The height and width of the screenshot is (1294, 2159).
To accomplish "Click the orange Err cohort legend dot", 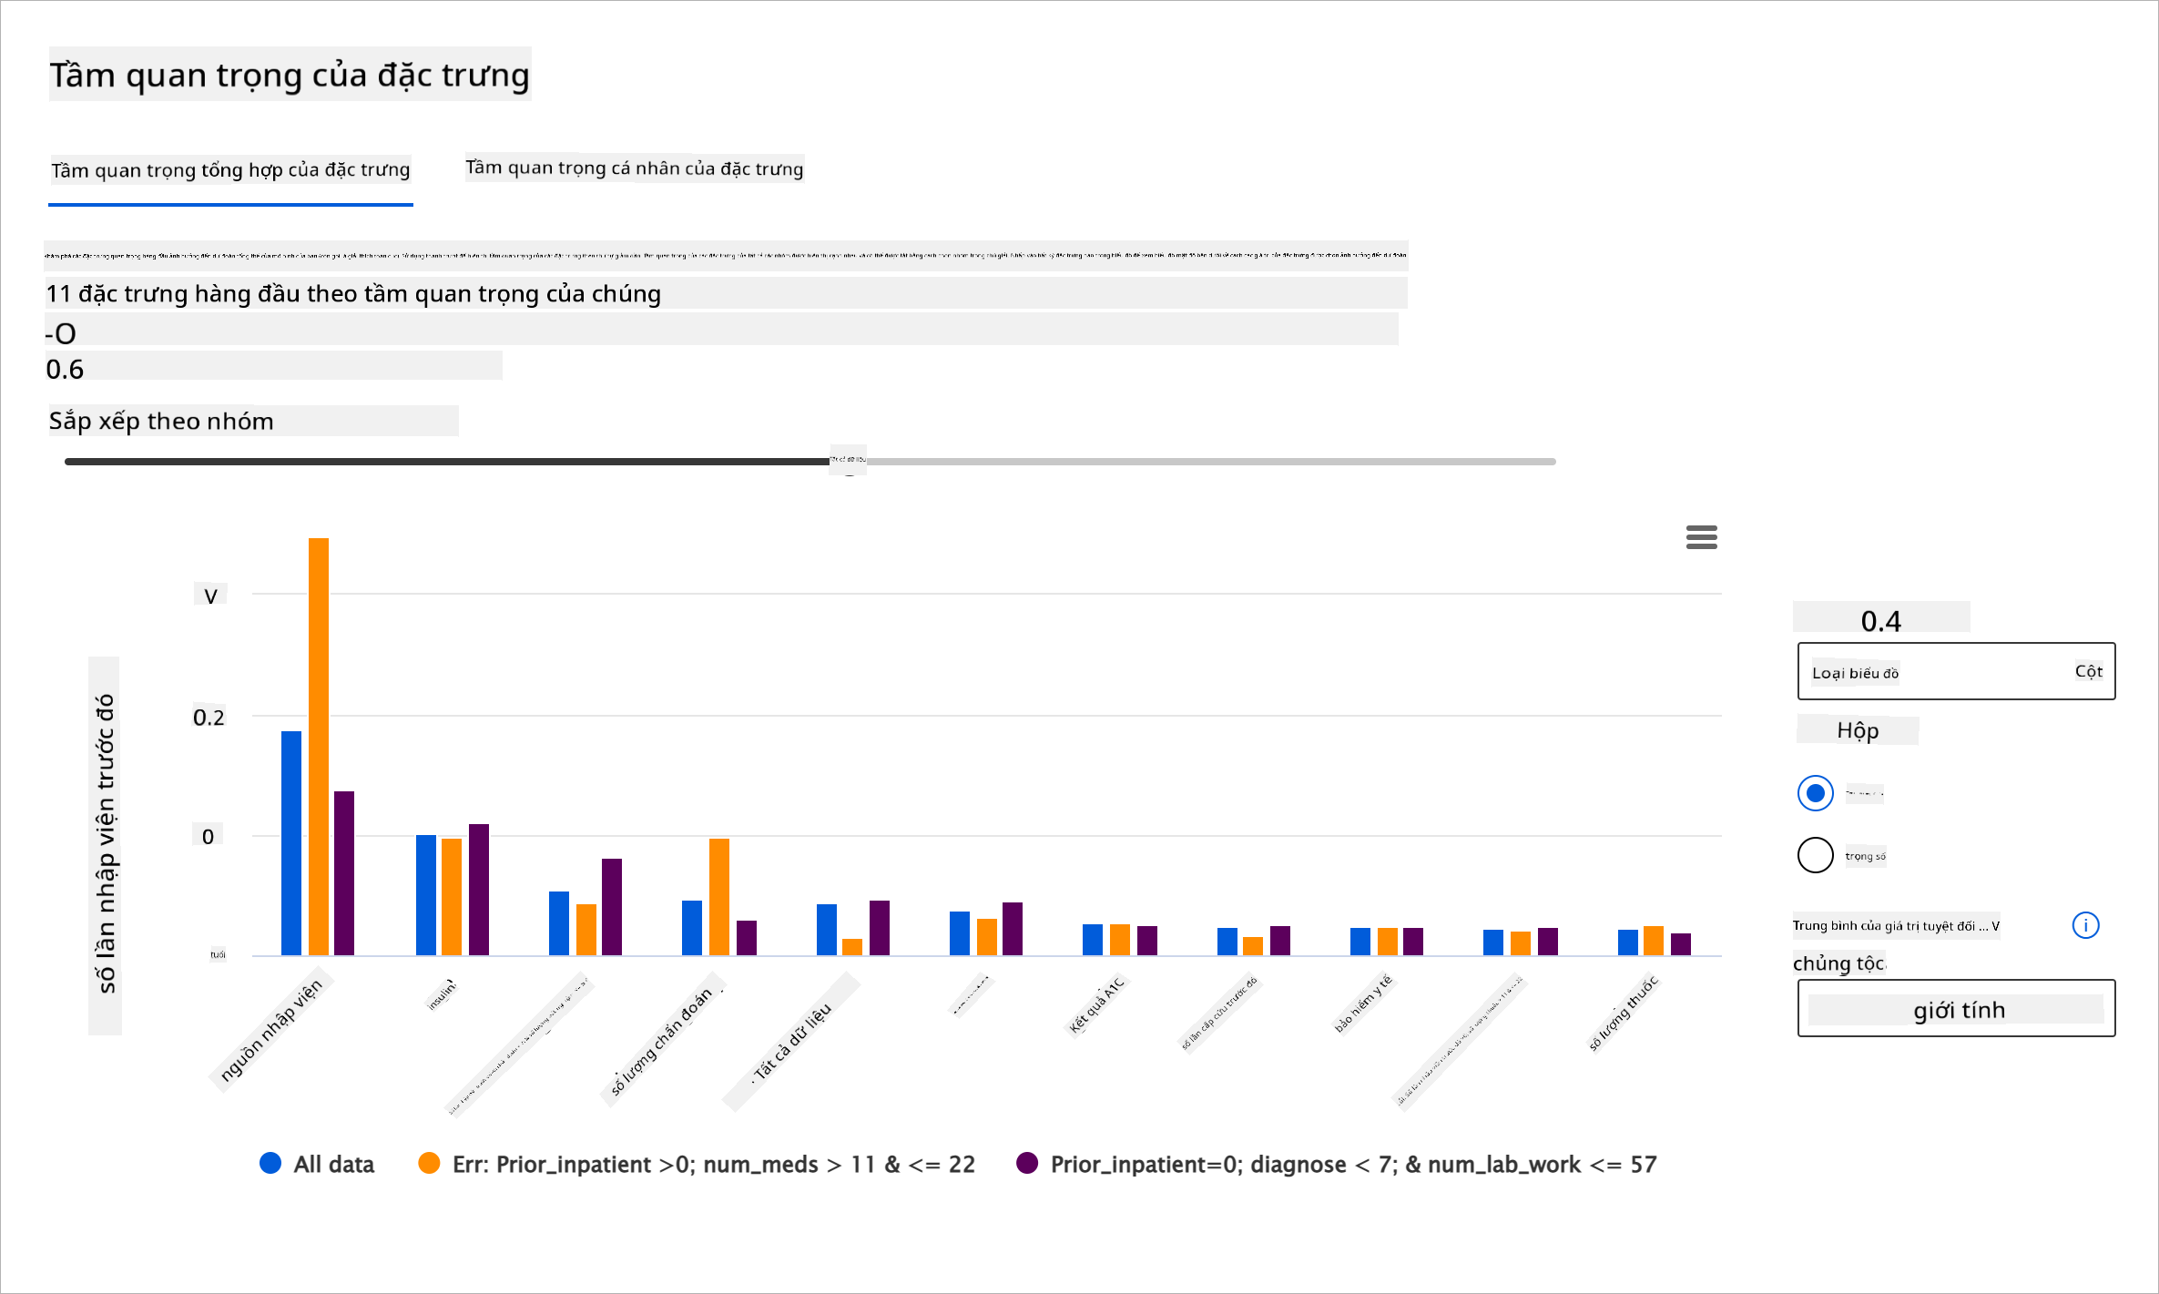I will click(429, 1163).
